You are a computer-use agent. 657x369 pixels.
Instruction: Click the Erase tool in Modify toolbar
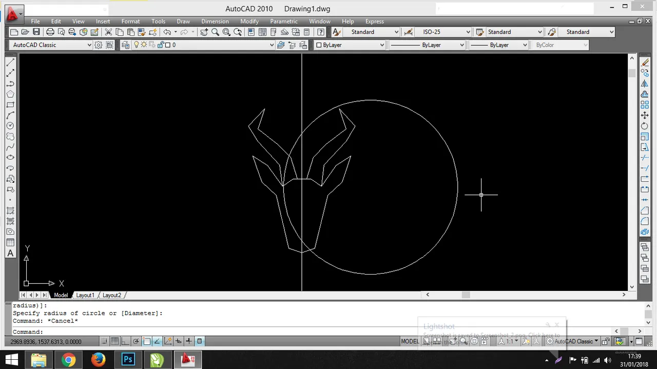pyautogui.click(x=645, y=62)
